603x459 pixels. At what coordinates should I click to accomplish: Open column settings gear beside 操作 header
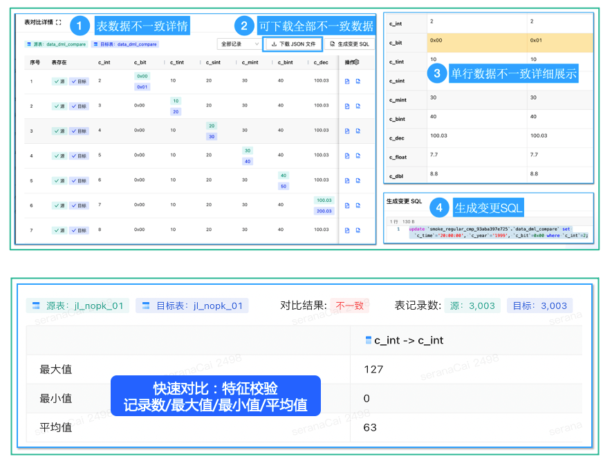(357, 62)
